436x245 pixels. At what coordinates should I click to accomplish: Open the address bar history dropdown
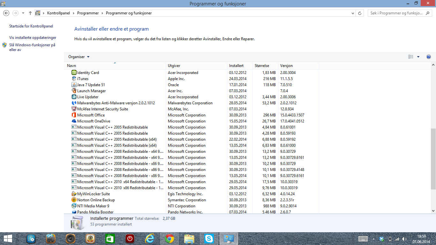(353, 13)
